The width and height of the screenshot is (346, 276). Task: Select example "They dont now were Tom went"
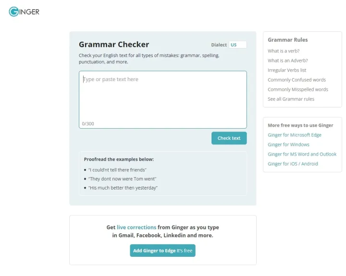[122, 179]
